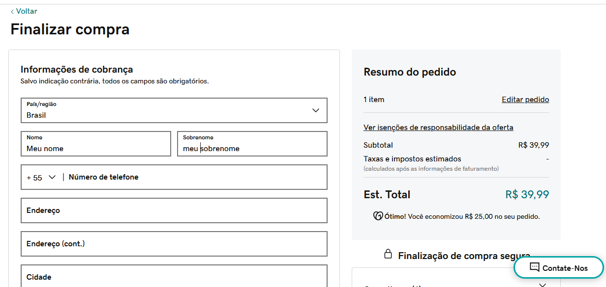Click the back chevron next to Voltar
Screen dimensions: 606x287
click(x=12, y=12)
